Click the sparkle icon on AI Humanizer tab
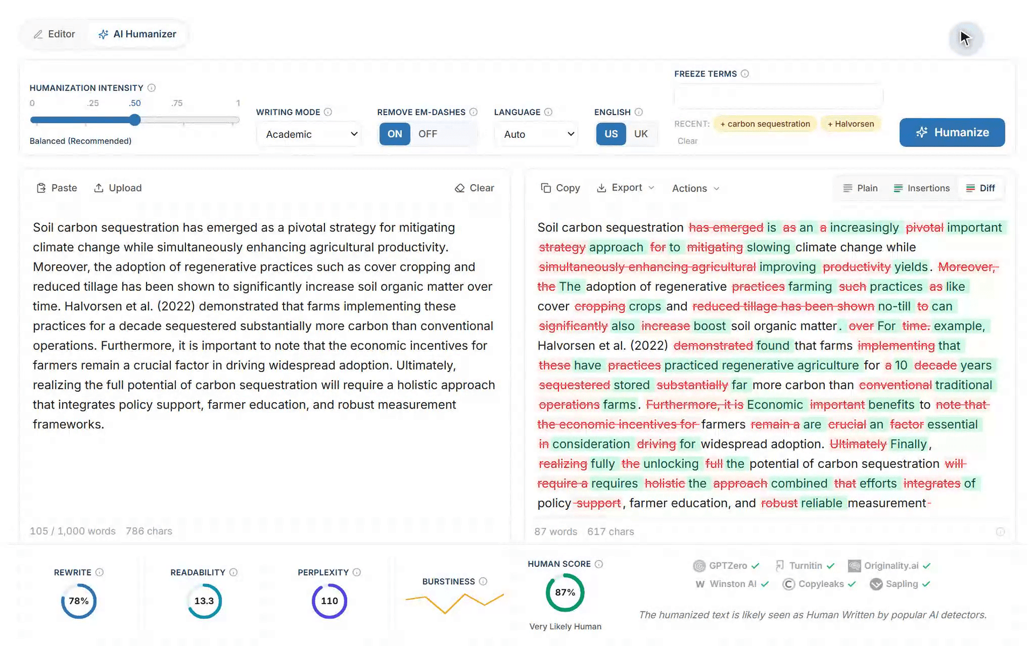Image resolution: width=1035 pixels, height=646 pixels. click(103, 34)
